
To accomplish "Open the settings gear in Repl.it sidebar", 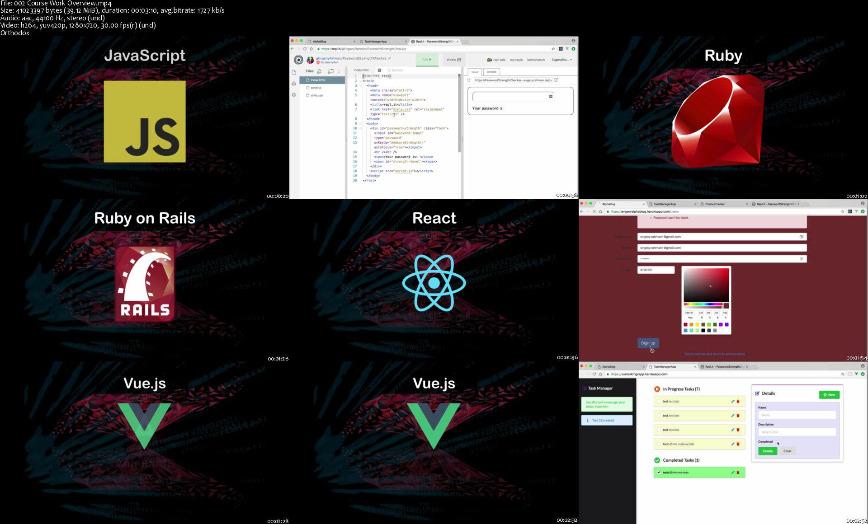I will tap(294, 95).
